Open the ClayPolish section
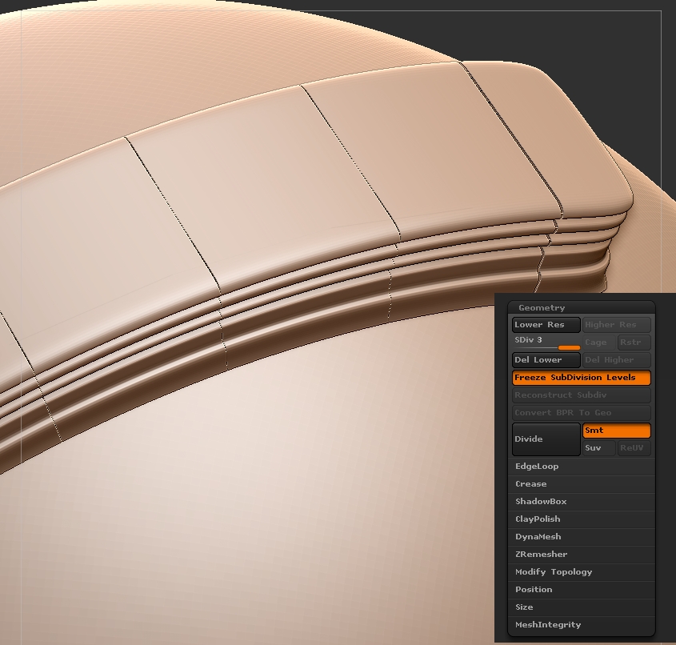The width and height of the screenshot is (676, 645). (538, 519)
